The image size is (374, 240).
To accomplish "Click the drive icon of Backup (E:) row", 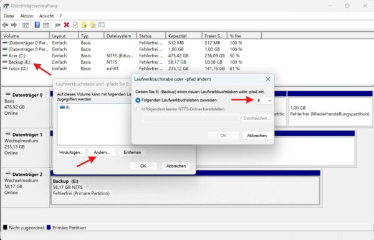I will coord(5,62).
